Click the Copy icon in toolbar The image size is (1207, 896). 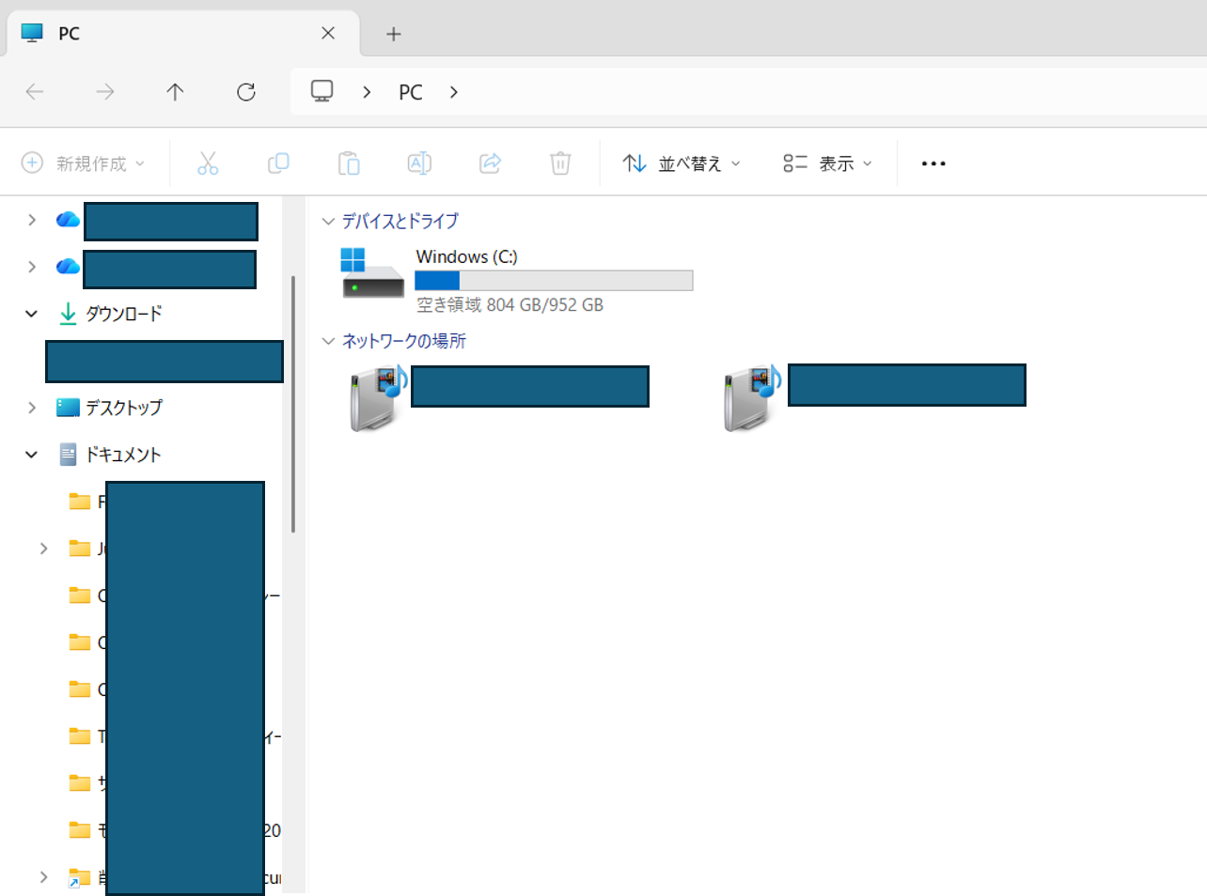tap(278, 163)
